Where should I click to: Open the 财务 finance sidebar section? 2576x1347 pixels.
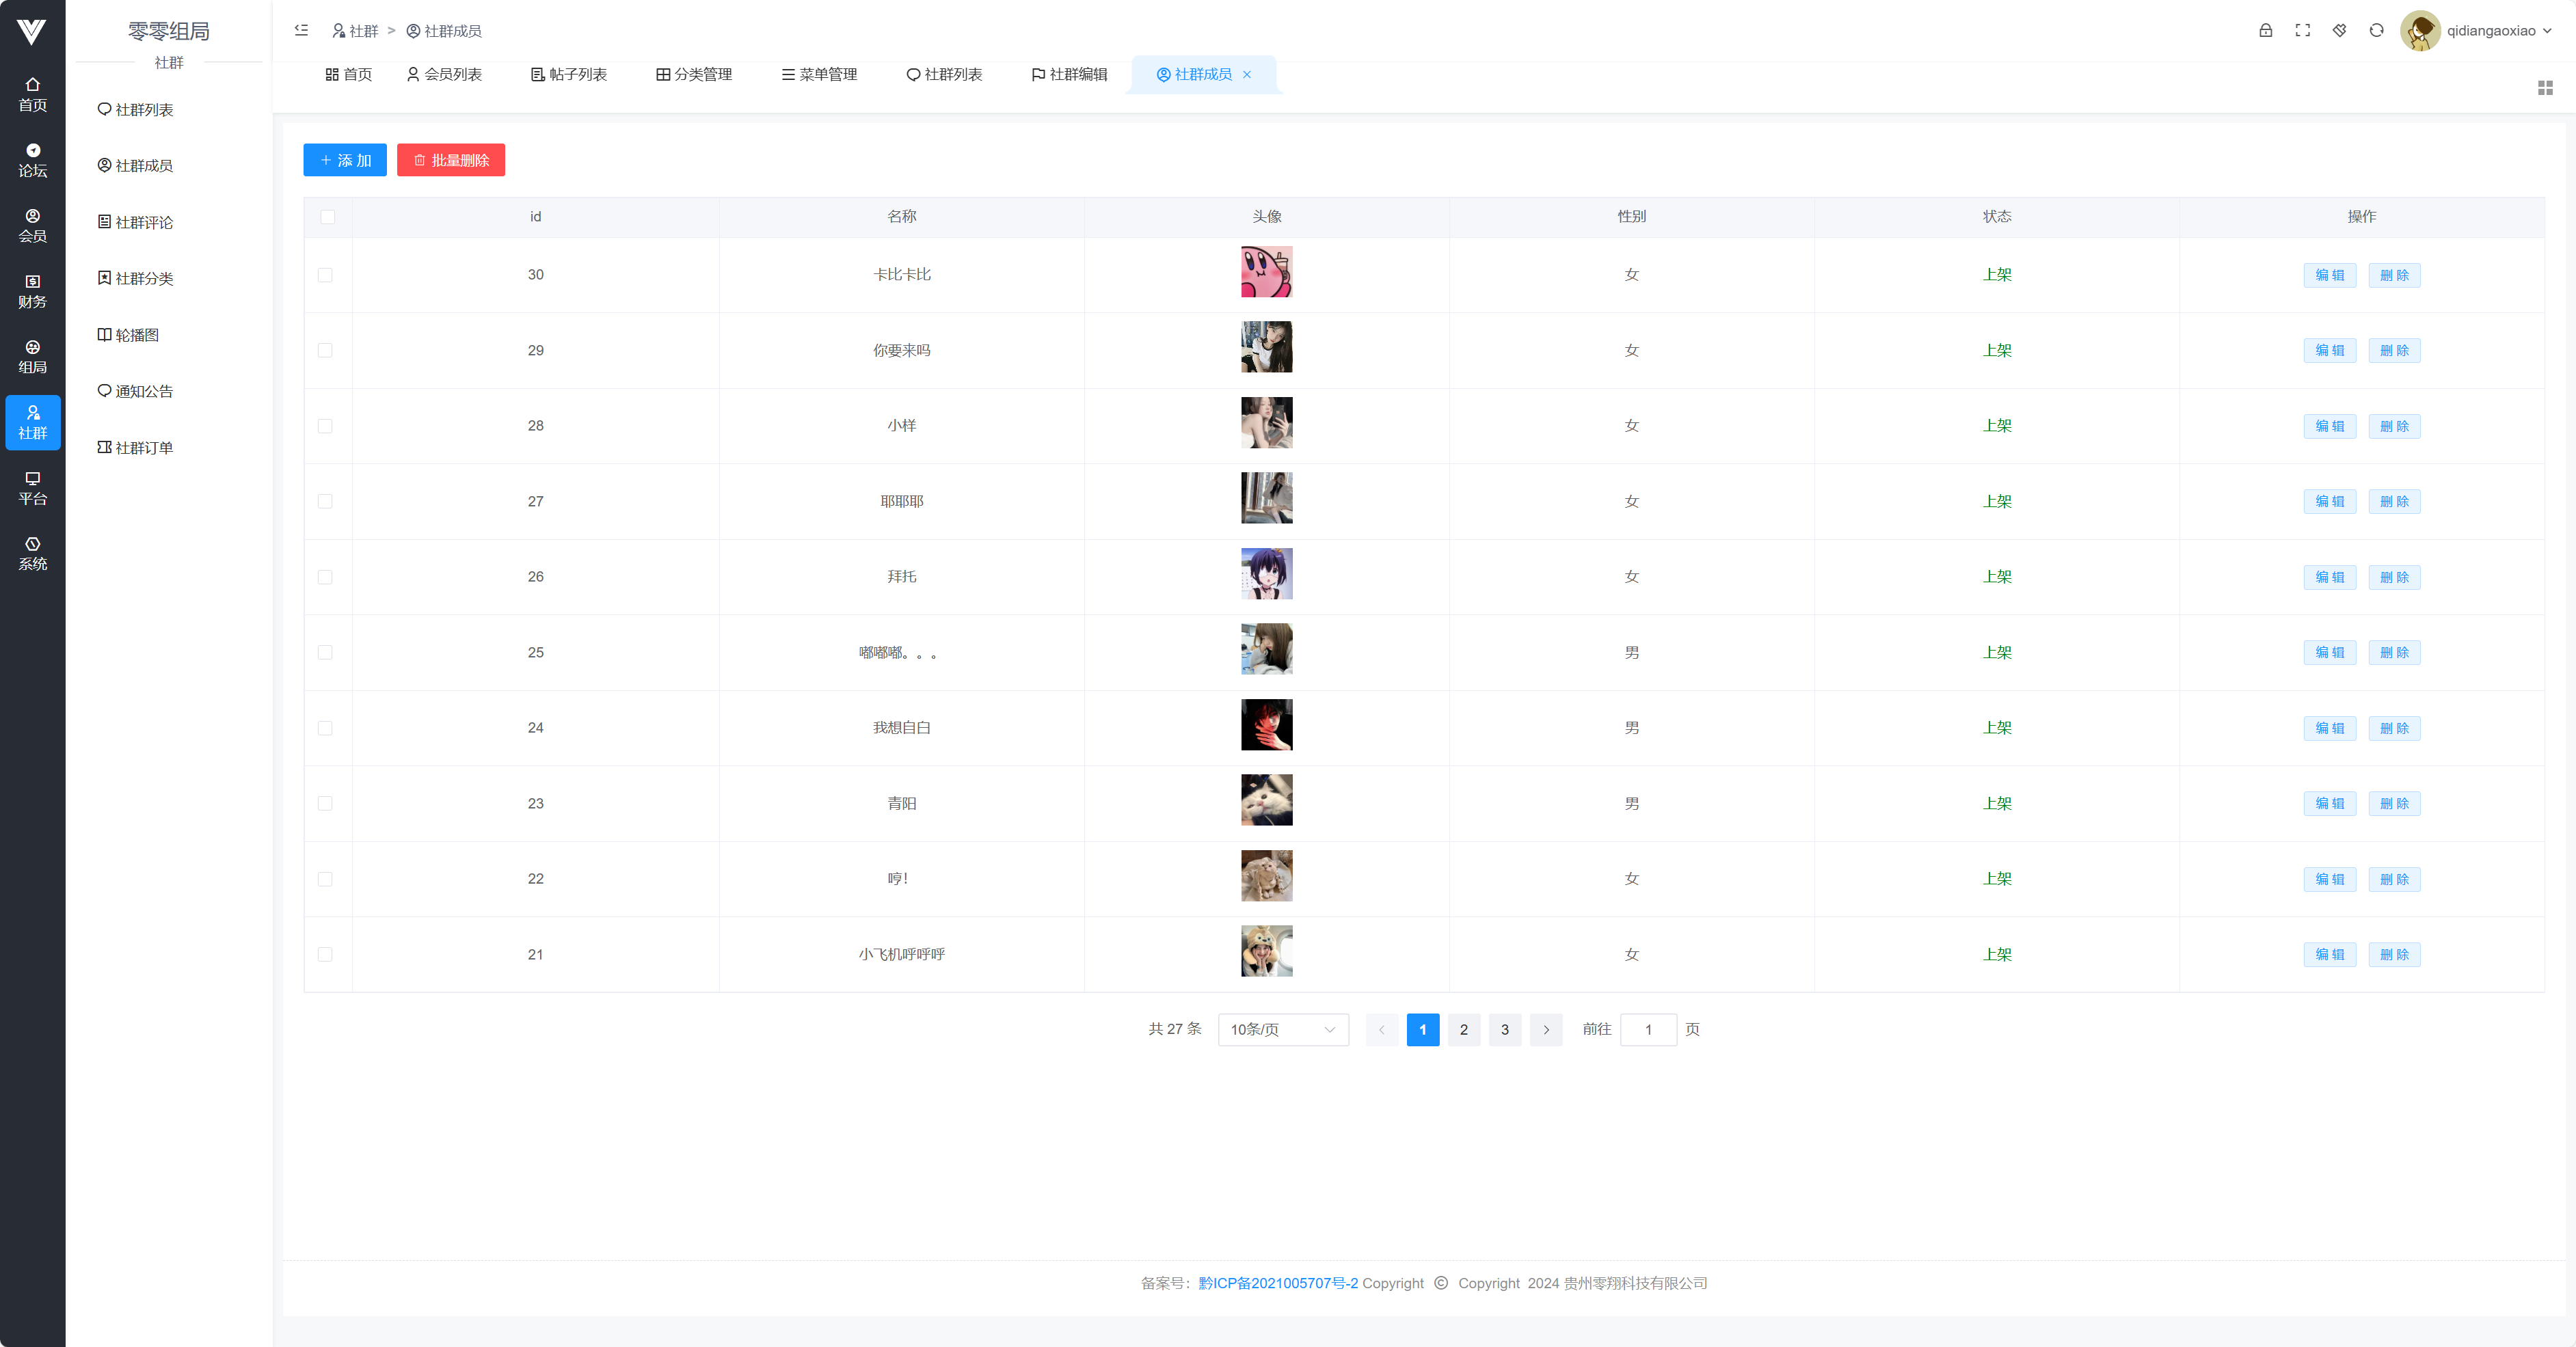pos(32,291)
